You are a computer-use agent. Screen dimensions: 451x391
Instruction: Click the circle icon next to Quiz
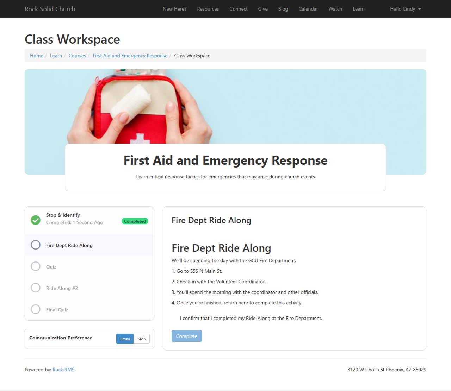36,266
